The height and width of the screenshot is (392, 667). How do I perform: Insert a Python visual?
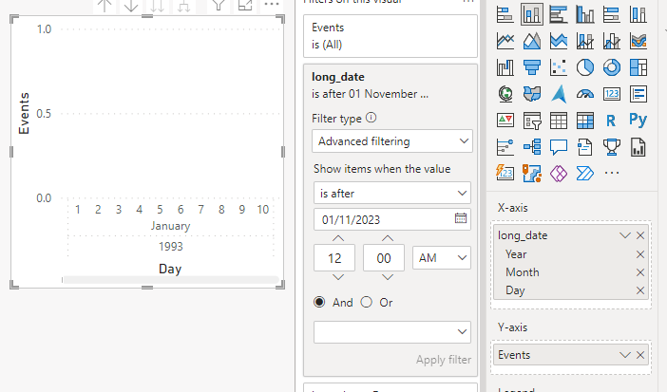(x=638, y=121)
